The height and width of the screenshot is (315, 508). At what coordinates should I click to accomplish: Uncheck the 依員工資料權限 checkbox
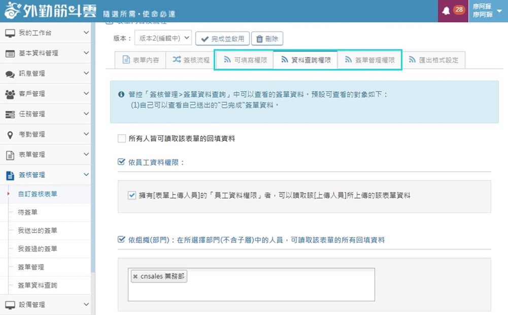(121, 162)
